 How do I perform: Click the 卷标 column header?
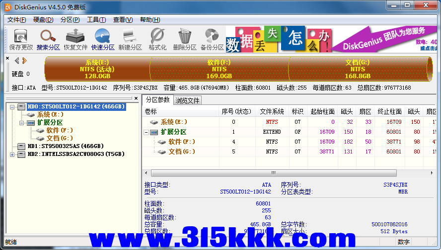181,111
